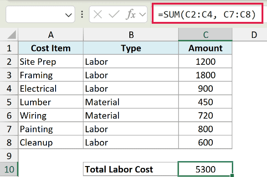Select the 900 amount cell
This screenshot has width=267, height=177.
pos(205,88)
